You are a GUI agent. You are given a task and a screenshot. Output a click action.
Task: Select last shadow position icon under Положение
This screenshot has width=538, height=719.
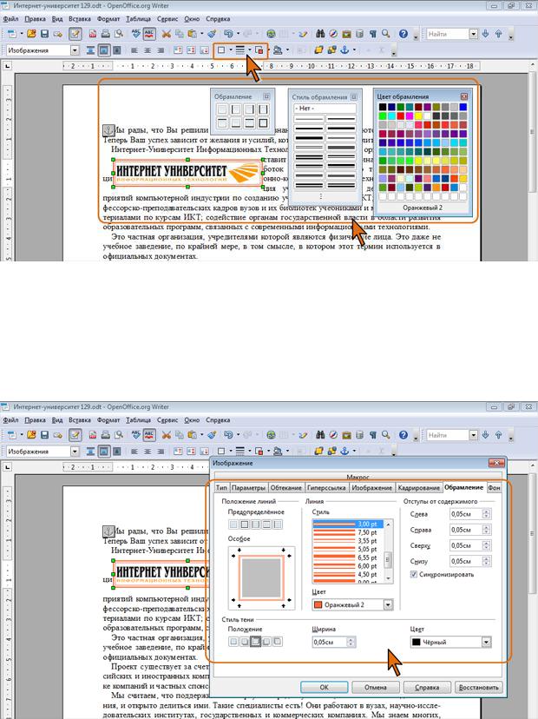(x=278, y=642)
